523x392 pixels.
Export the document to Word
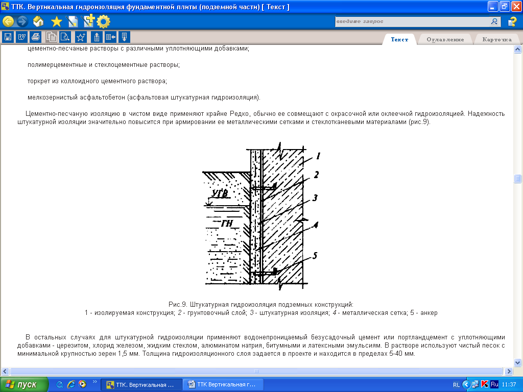[21, 37]
